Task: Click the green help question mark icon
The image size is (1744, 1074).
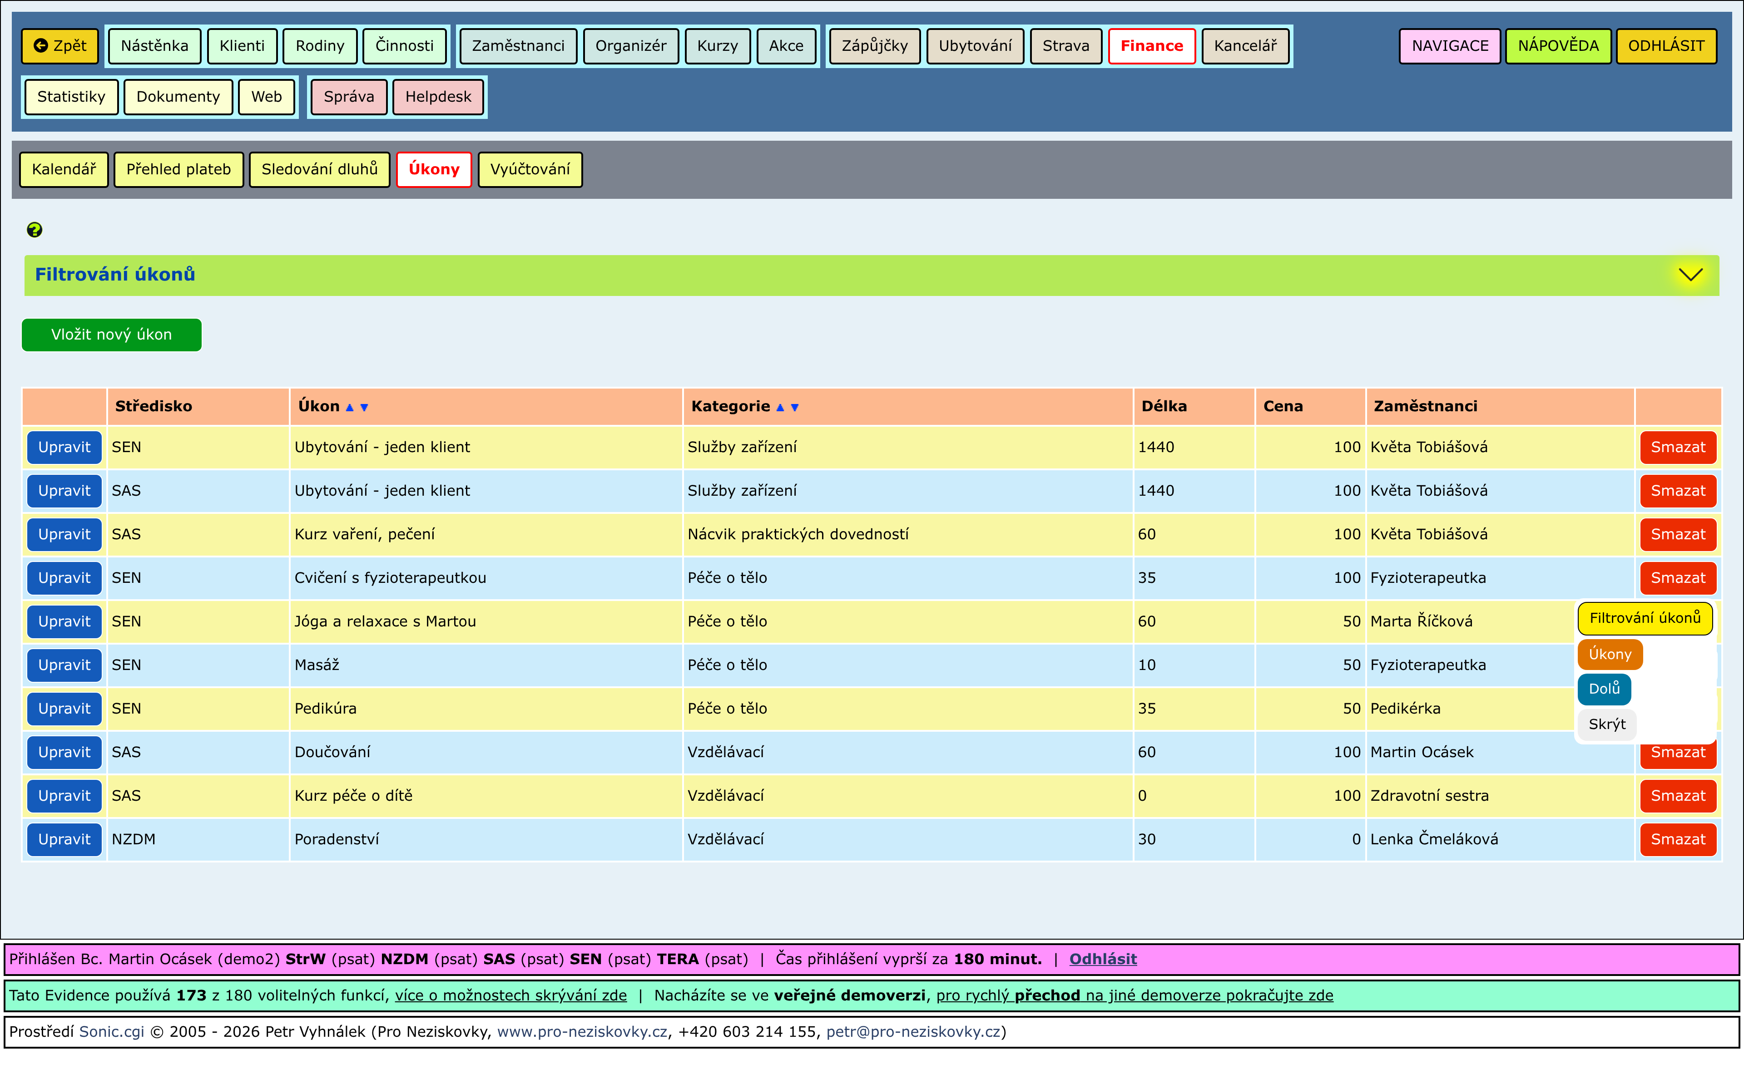Action: coord(34,229)
